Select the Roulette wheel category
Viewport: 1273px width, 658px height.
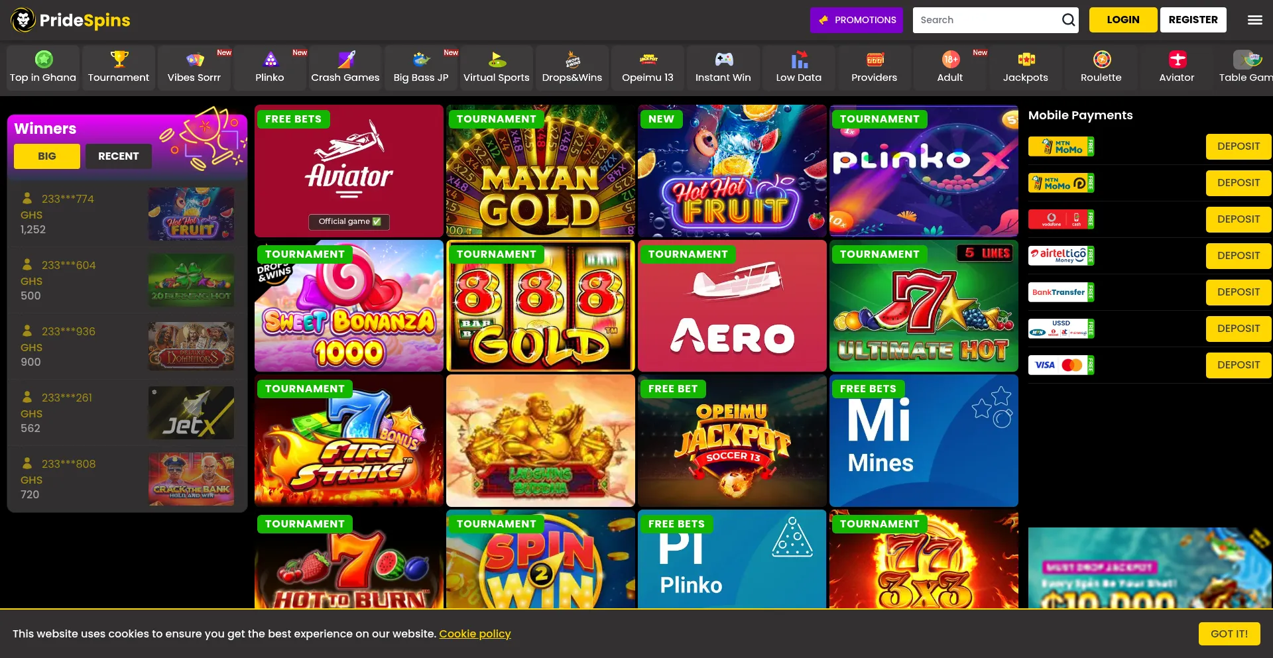pyautogui.click(x=1101, y=68)
